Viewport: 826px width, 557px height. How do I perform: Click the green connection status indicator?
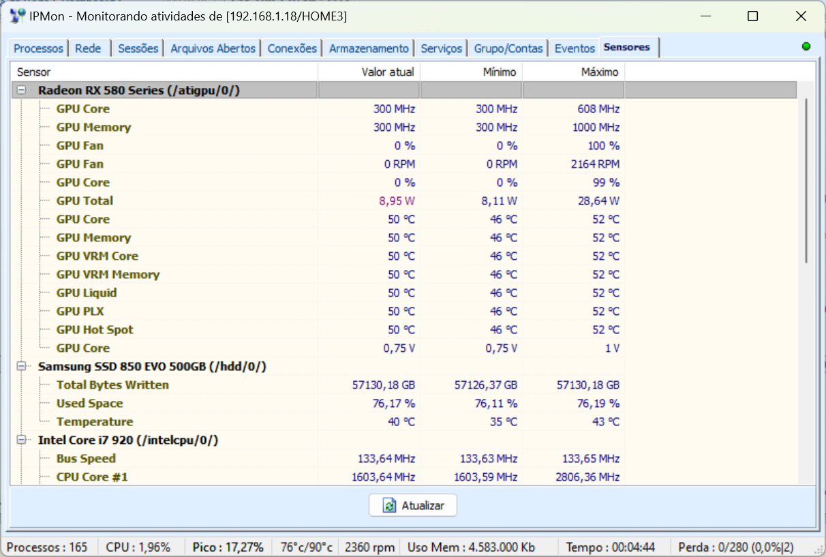pos(806,46)
